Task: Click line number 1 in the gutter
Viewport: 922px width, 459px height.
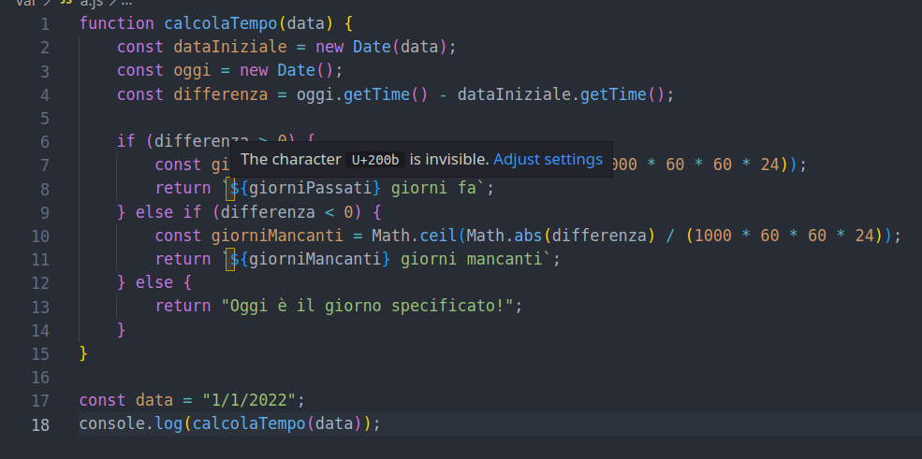Action: click(45, 24)
